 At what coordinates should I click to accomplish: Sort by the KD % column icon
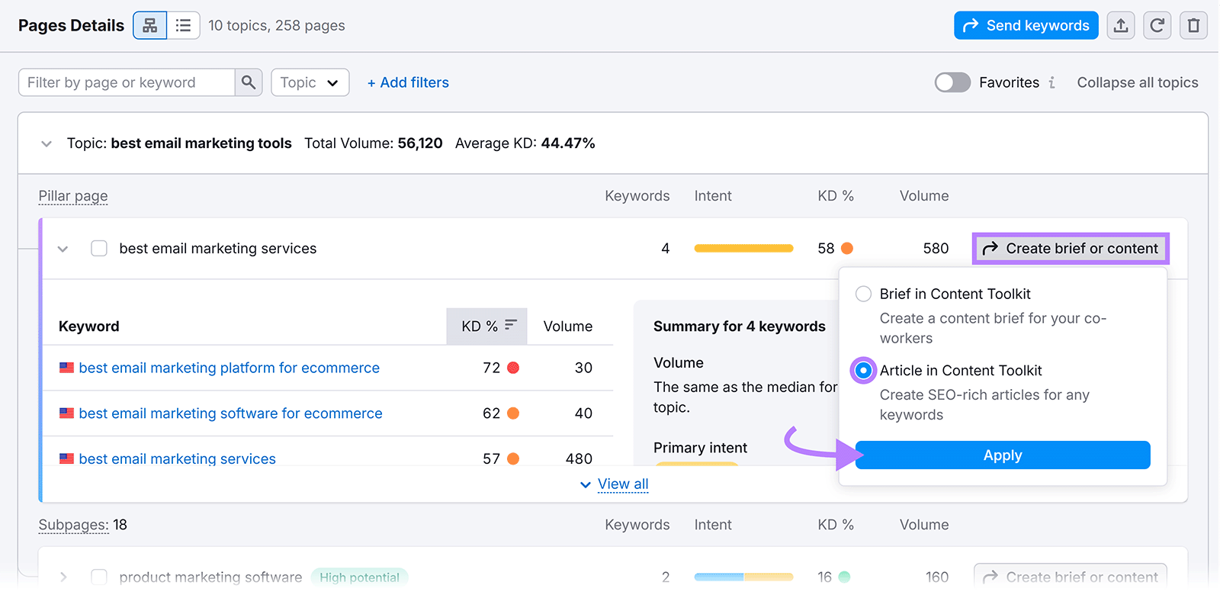(x=511, y=326)
